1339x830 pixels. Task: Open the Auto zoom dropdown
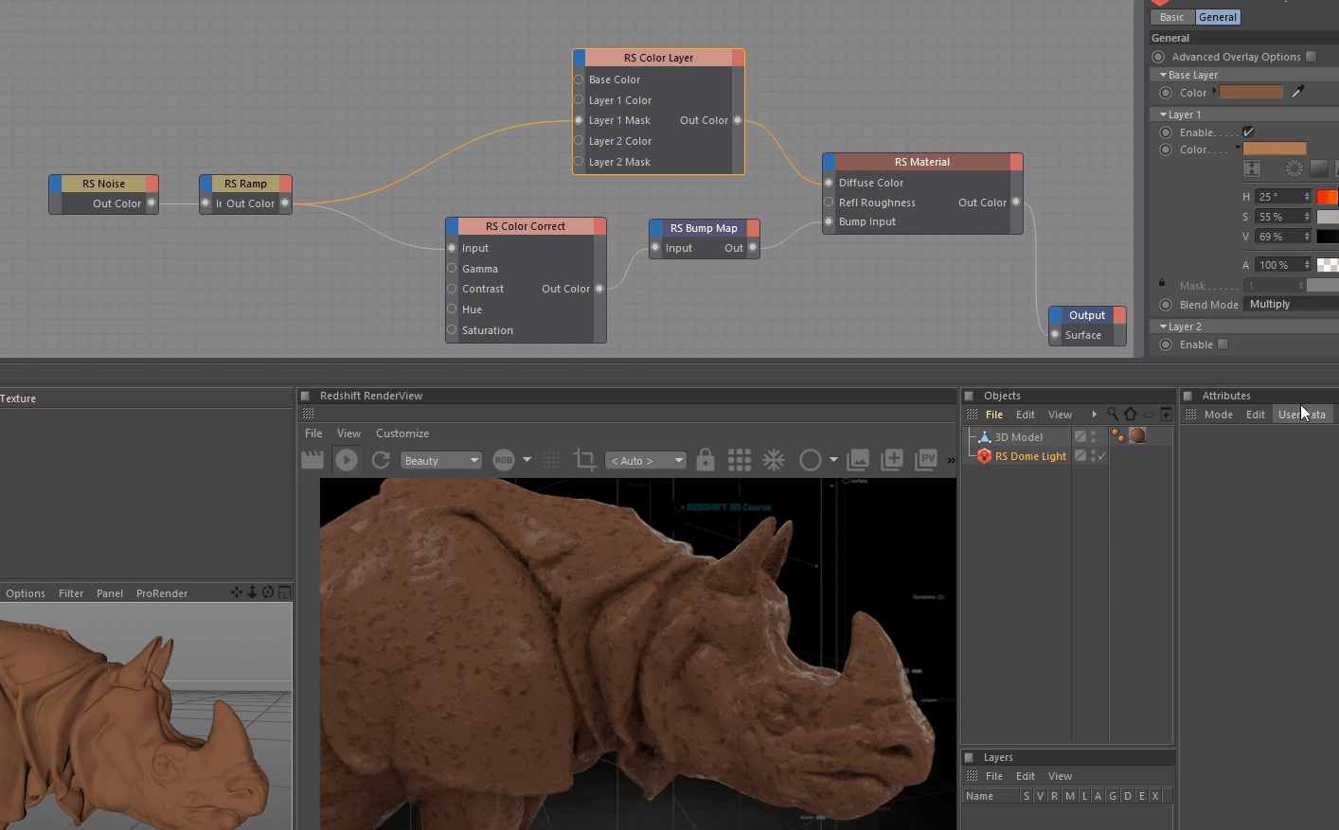[x=646, y=461]
